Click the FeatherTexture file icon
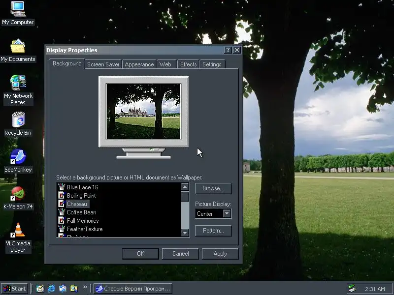This screenshot has width=394, height=295. coord(62,229)
